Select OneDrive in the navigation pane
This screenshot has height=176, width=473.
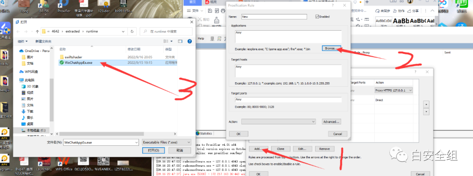coord(34,51)
